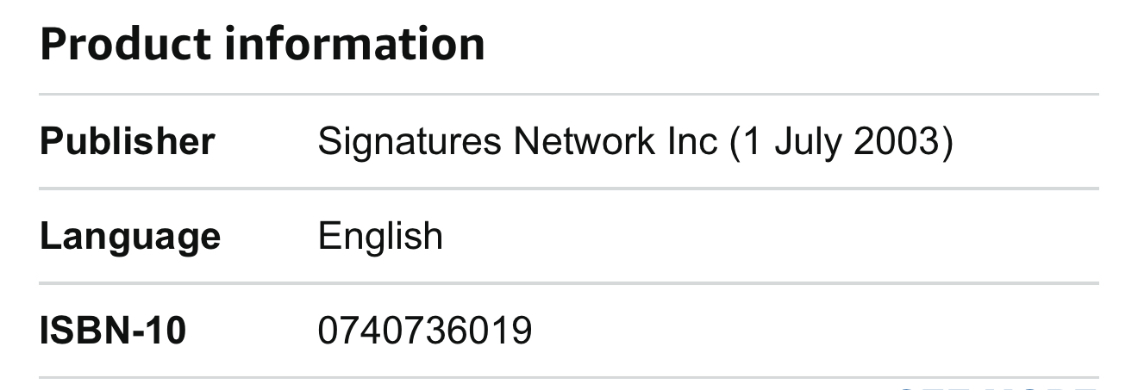
Task: Select the Publisher field label
Action: (128, 141)
